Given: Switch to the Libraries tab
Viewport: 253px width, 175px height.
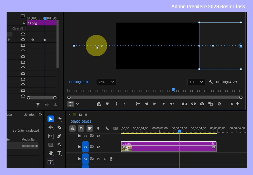Looking at the screenshot, I should coord(29,114).
